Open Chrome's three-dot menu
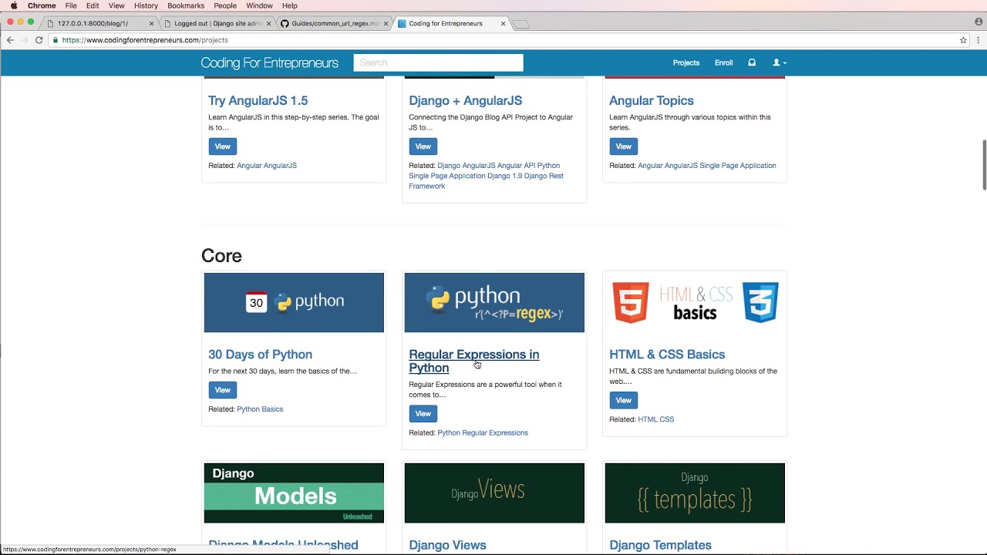The image size is (987, 555). [979, 40]
